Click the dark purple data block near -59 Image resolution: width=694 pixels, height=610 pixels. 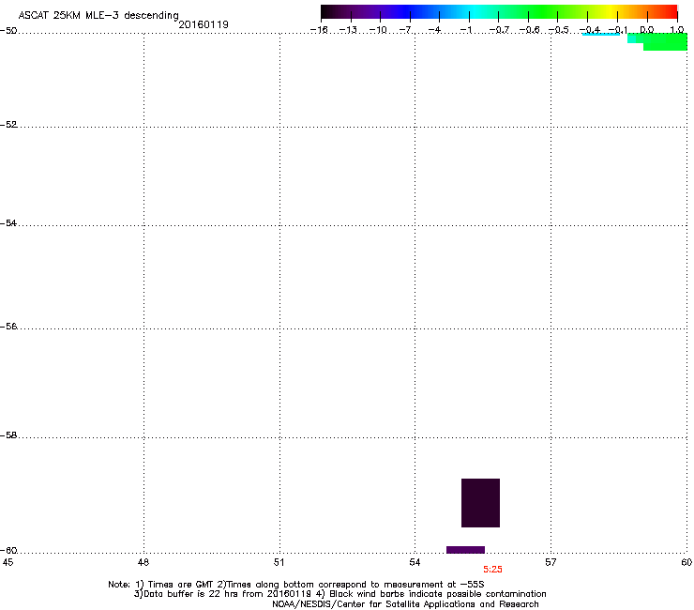click(x=480, y=503)
